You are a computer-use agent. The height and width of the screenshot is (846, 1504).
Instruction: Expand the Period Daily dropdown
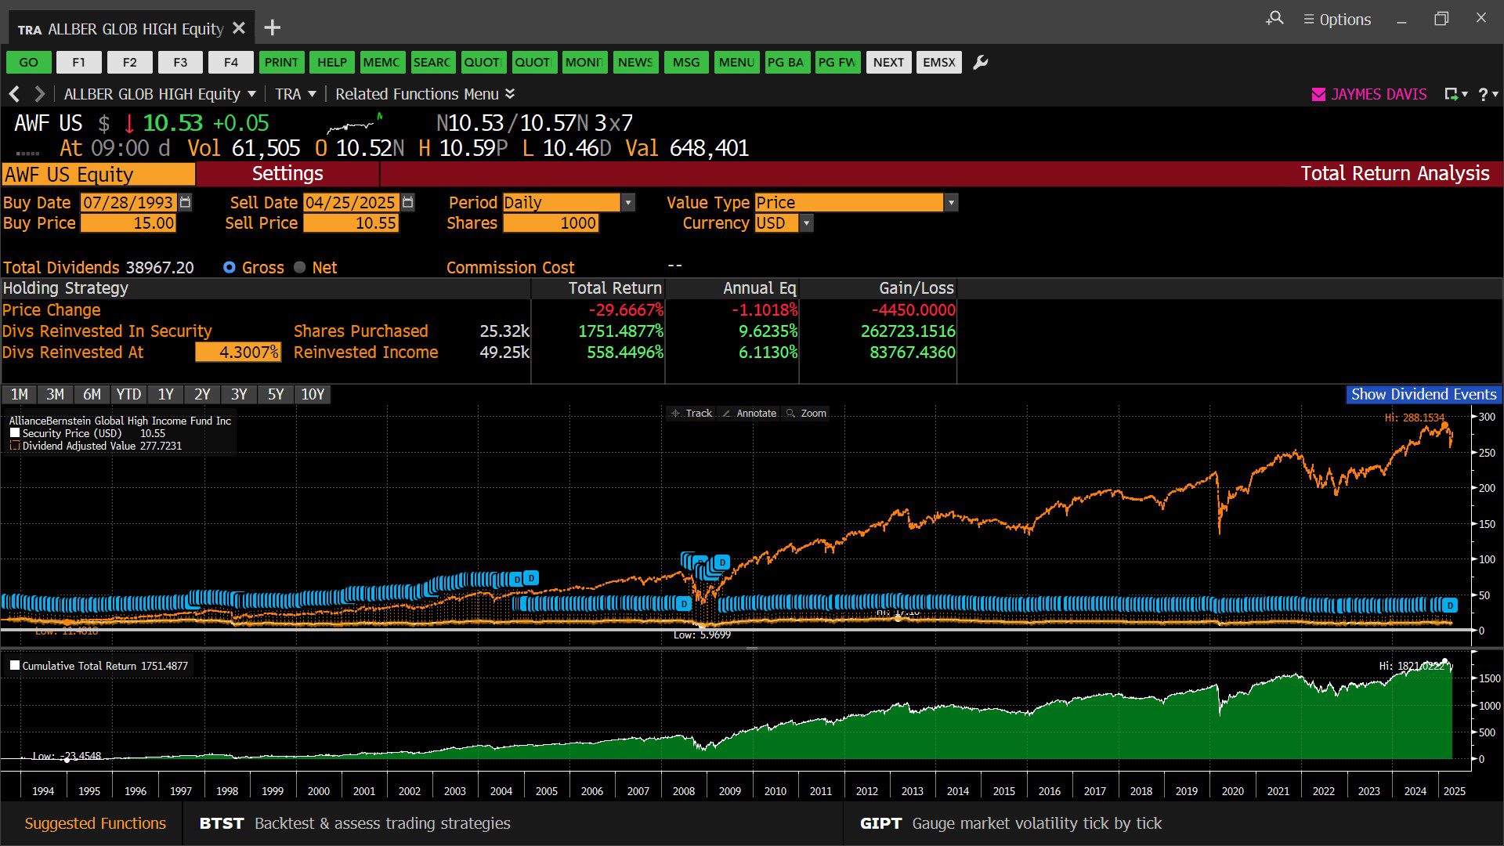tap(627, 203)
